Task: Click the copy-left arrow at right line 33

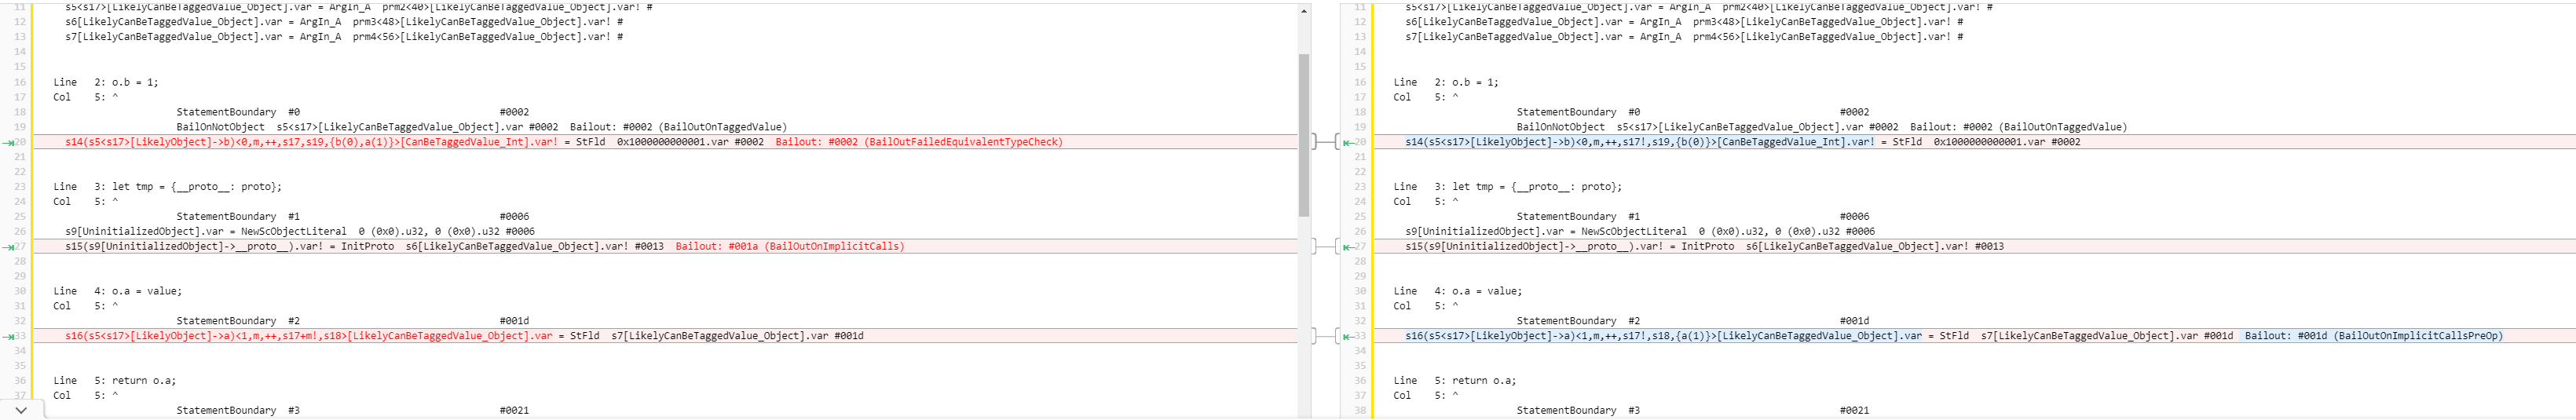Action: (x=1347, y=336)
